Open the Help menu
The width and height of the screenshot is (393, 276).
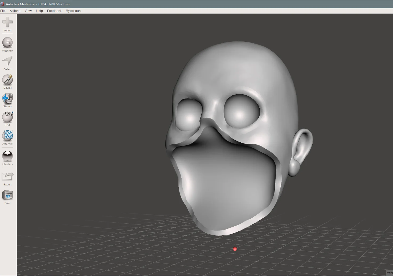click(39, 11)
